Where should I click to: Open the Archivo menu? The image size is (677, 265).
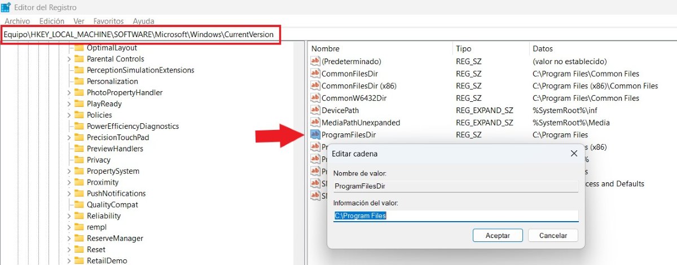(x=17, y=21)
